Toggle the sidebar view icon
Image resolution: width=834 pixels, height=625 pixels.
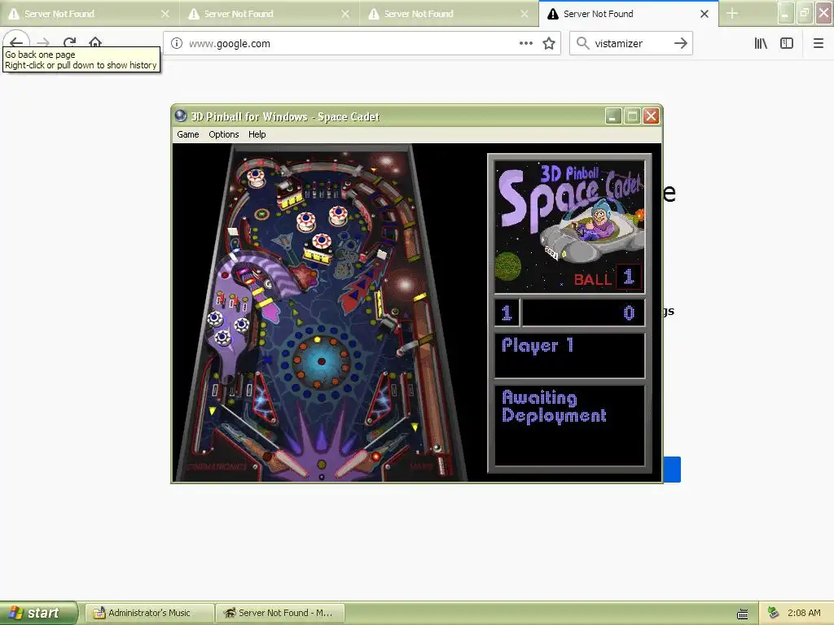coord(787,44)
